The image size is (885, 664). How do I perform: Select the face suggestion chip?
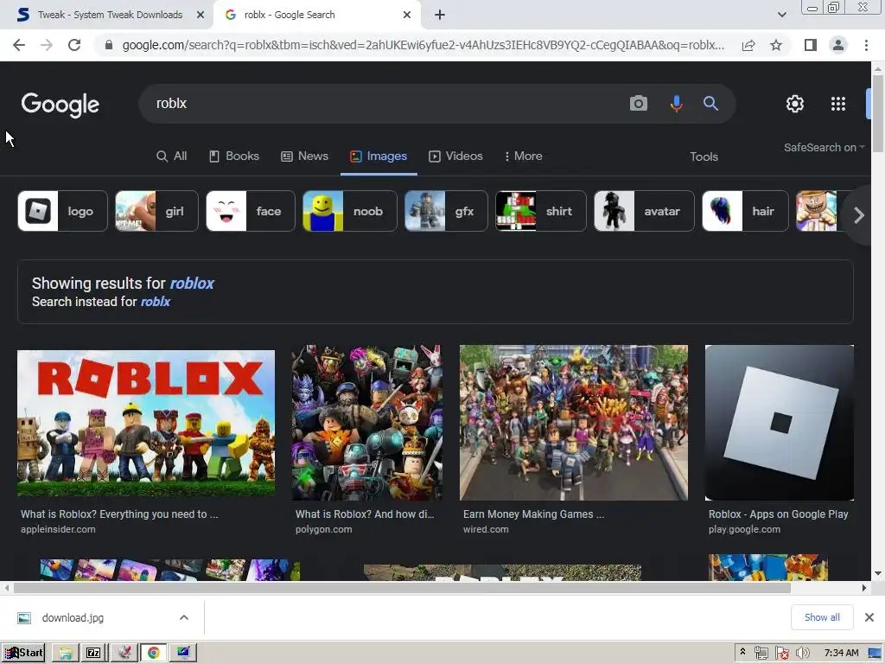(250, 211)
